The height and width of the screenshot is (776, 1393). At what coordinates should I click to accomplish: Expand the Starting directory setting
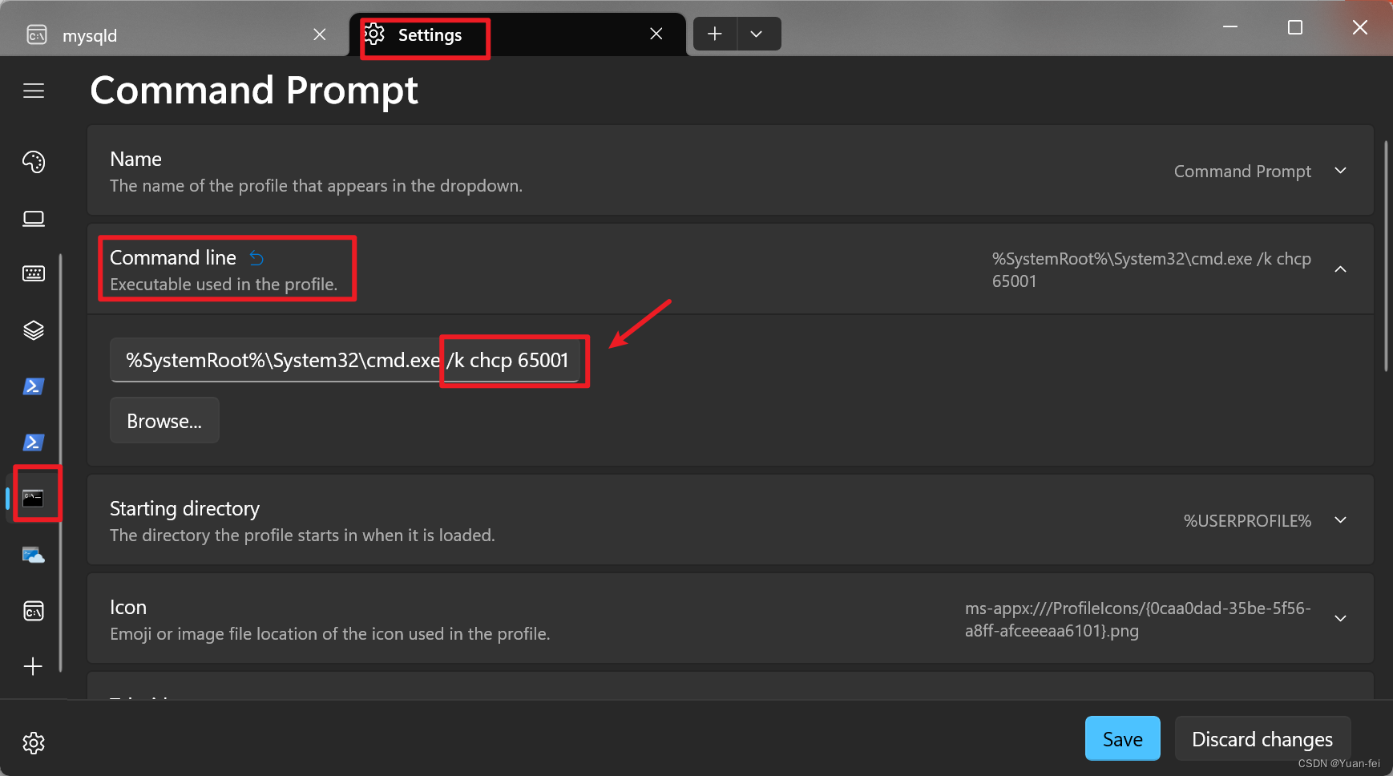tap(730, 520)
